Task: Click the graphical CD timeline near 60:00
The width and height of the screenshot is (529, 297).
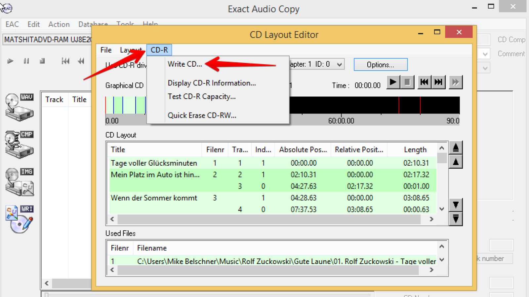Action: point(342,105)
